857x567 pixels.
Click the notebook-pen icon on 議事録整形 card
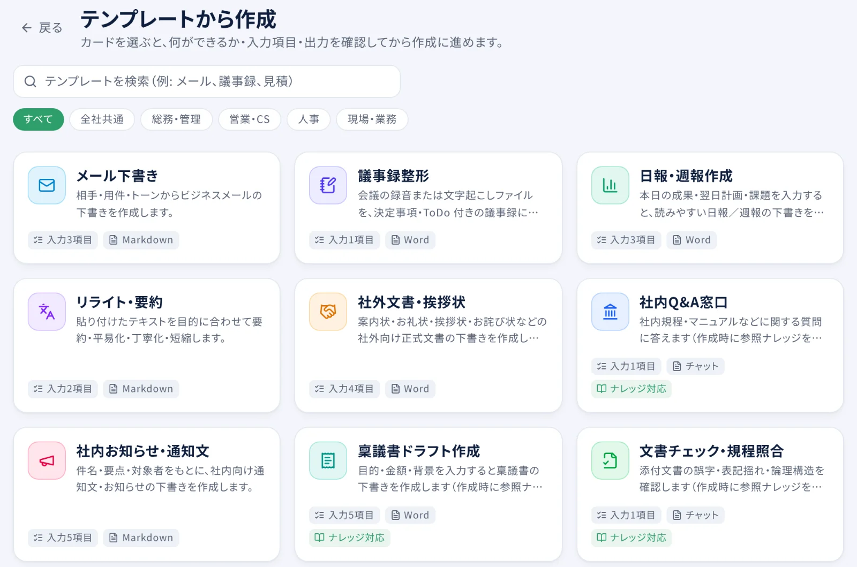328,185
